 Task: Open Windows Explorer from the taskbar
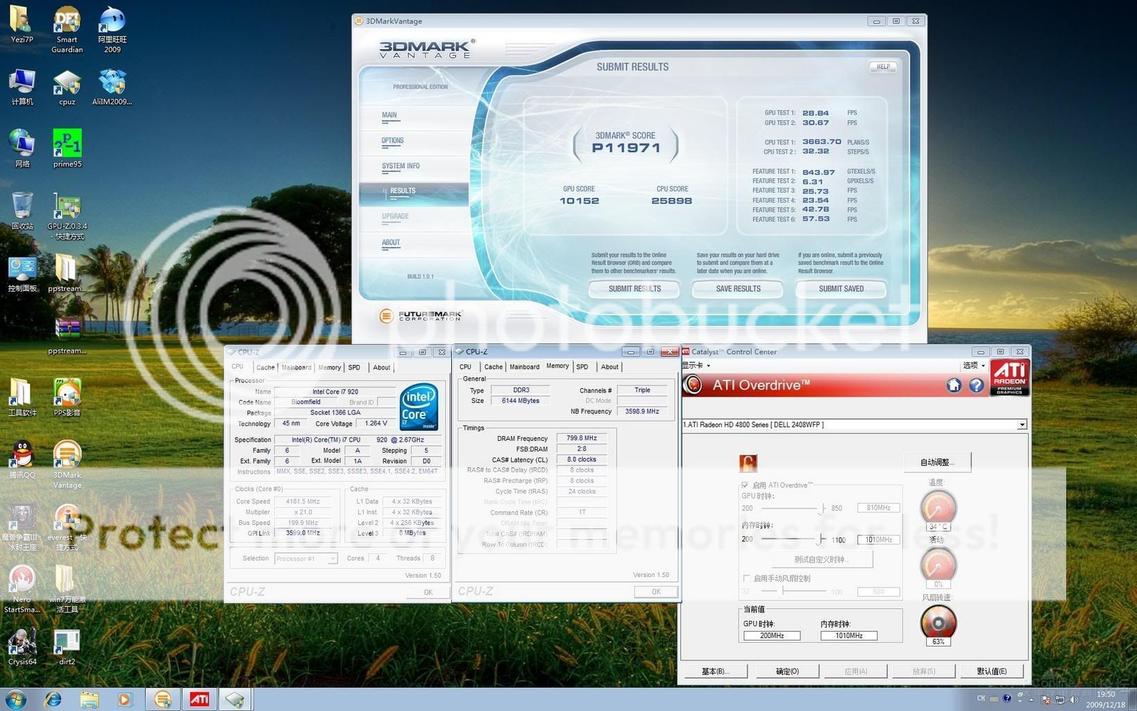point(89,699)
